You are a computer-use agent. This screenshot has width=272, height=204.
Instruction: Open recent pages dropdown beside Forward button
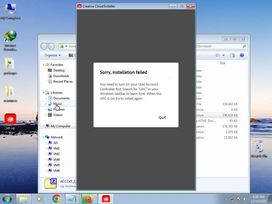(57, 46)
